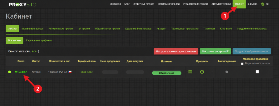
Task: Open 'Партнерская программа' tab
Action: point(184,29)
